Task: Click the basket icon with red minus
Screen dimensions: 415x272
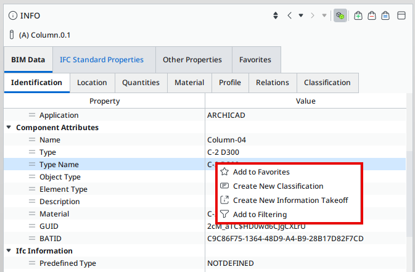Action: tap(372, 15)
